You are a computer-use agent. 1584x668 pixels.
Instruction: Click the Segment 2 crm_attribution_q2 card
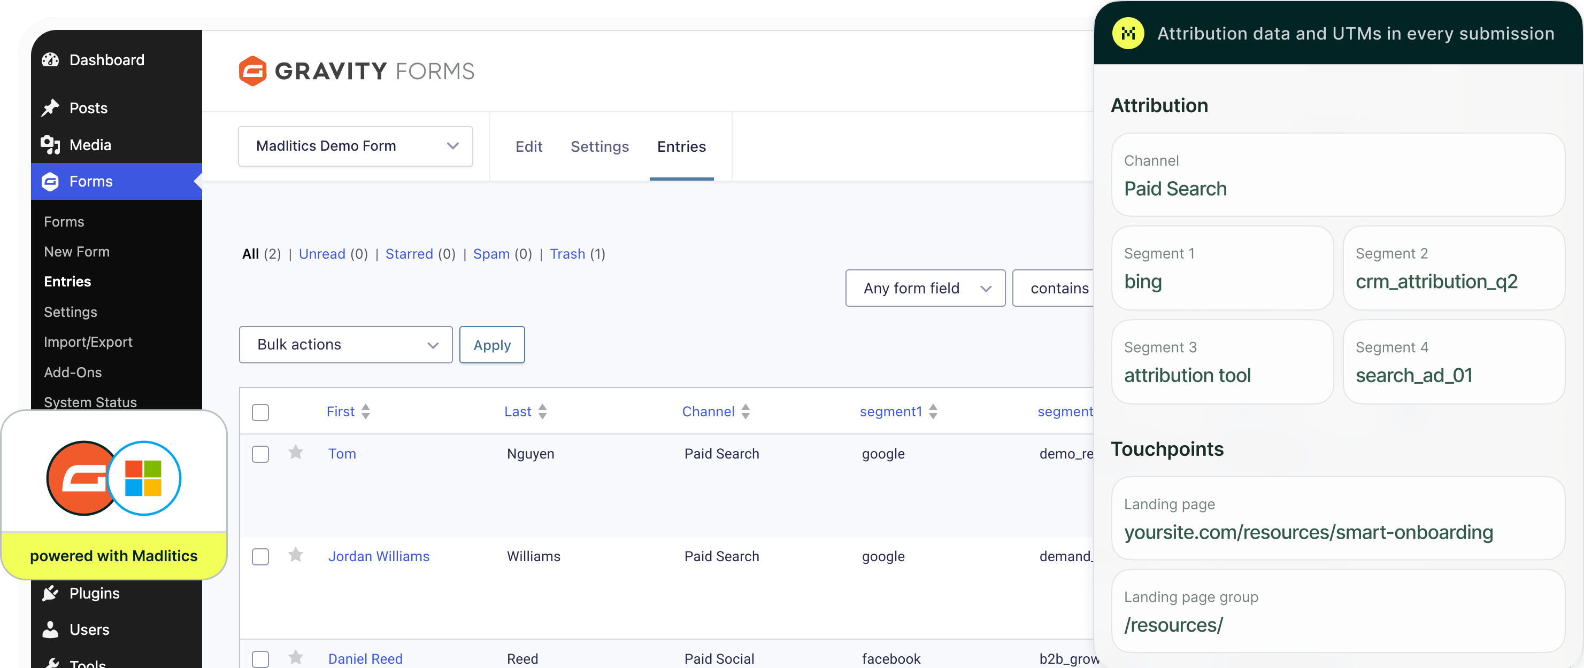pyautogui.click(x=1454, y=267)
